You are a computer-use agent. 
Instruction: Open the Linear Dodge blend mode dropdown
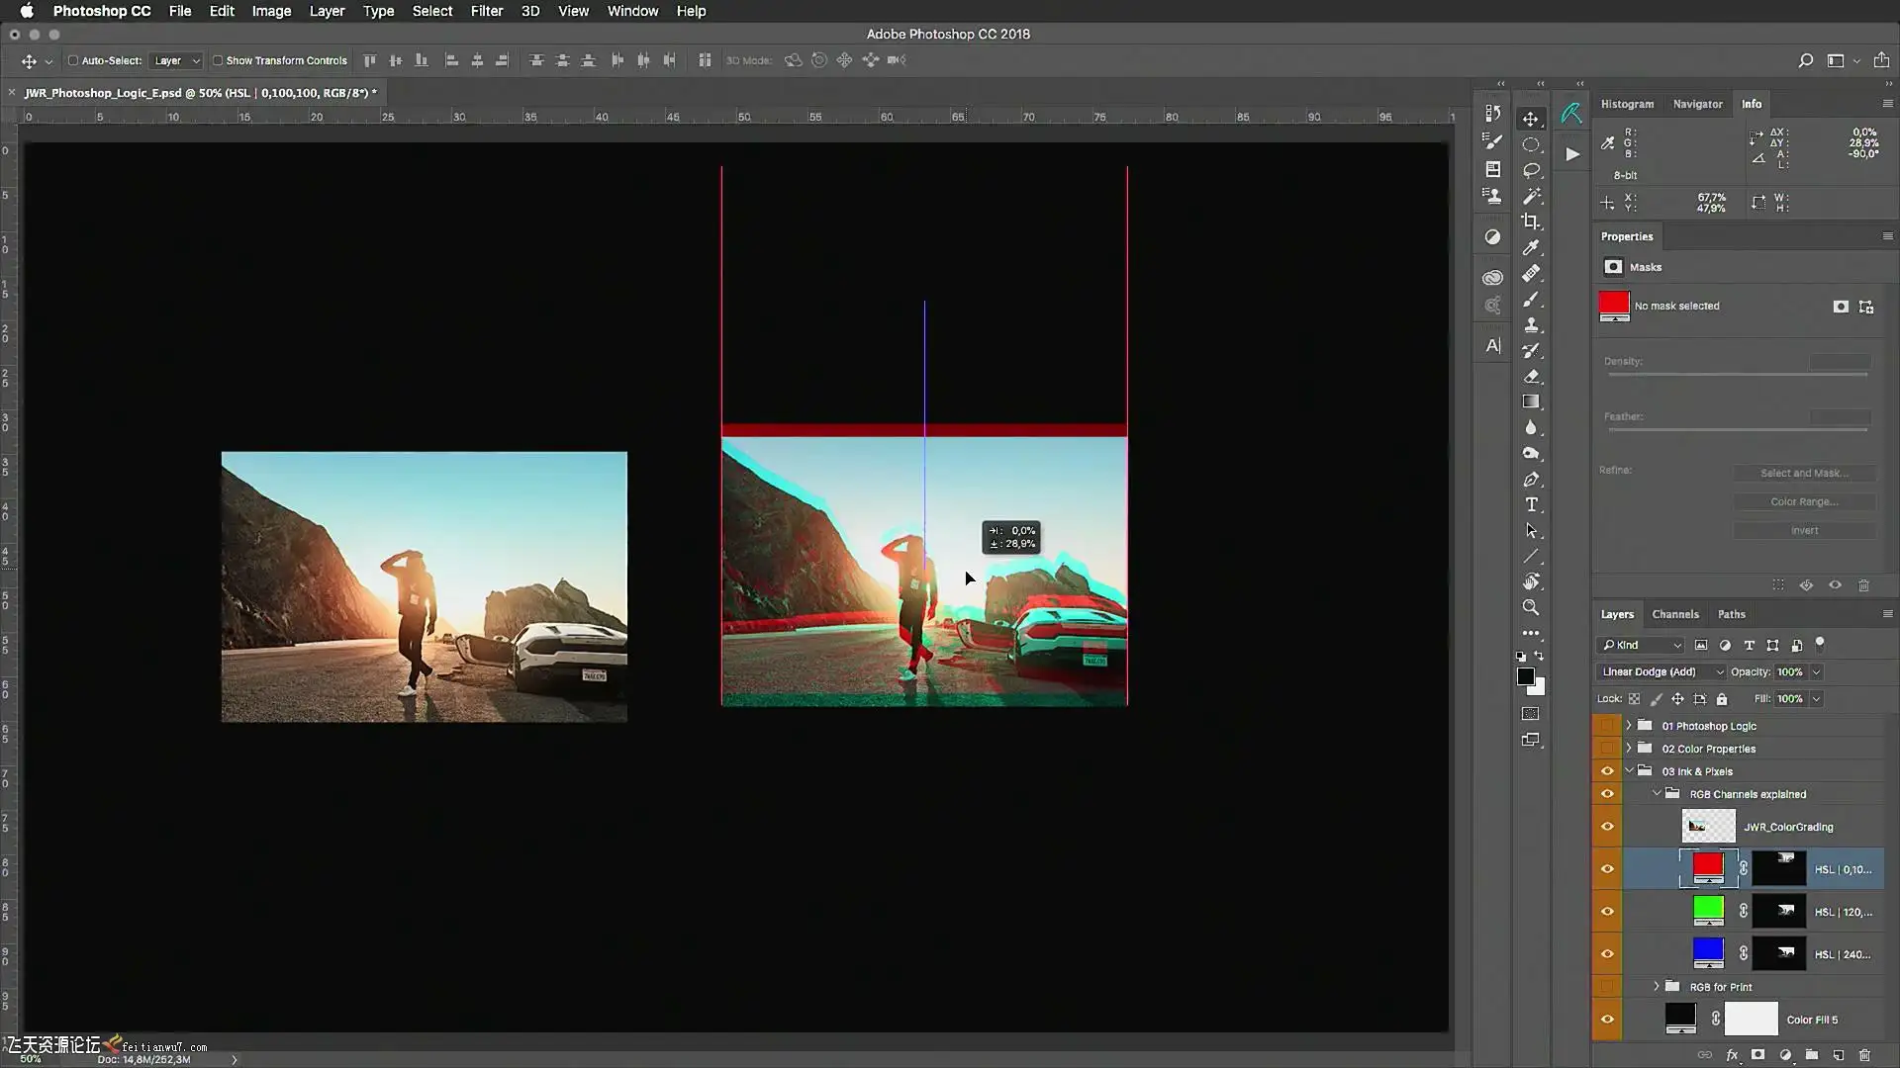[x=1661, y=671]
